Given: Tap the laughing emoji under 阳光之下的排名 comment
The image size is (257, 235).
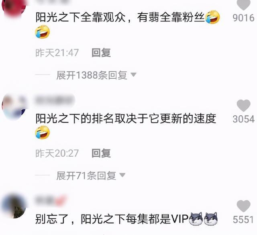Looking at the screenshot, I should click(x=42, y=133).
